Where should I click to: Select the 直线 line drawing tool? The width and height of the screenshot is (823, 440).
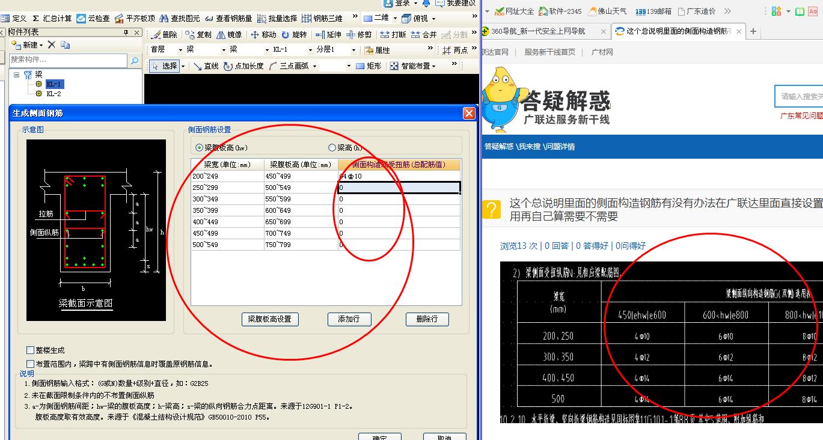pos(206,66)
